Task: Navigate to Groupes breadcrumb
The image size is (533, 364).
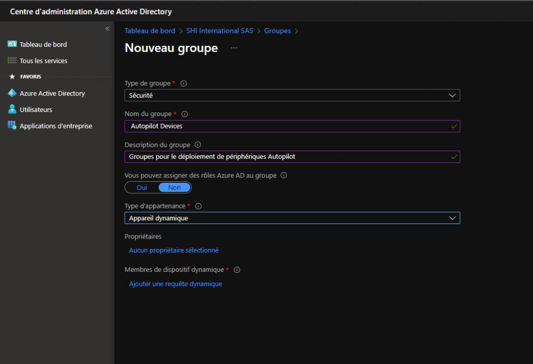Action: coord(277,31)
